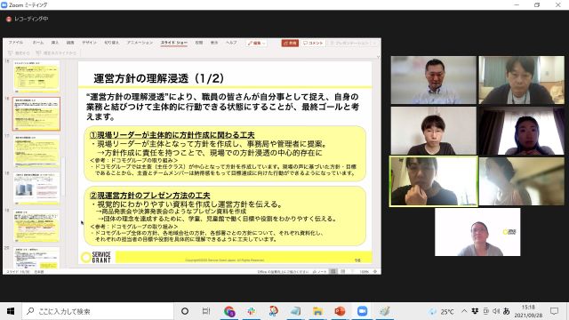Open File Explorer from the taskbar
The width and height of the screenshot is (569, 320).
[317, 311]
